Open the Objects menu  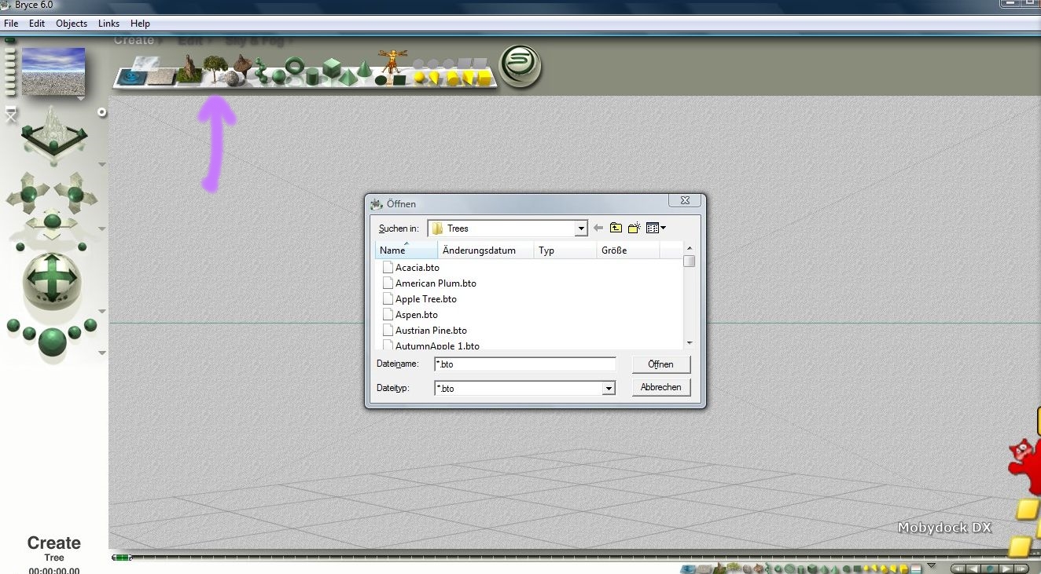pyautogui.click(x=72, y=24)
